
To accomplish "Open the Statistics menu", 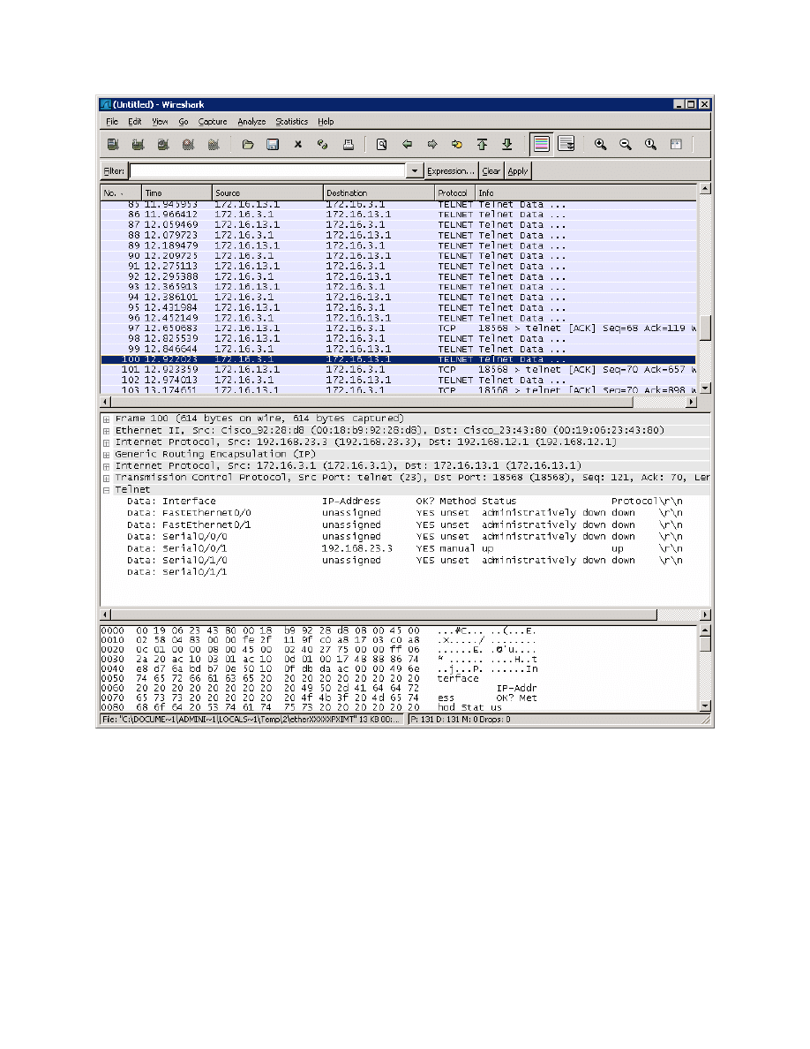I will (291, 121).
